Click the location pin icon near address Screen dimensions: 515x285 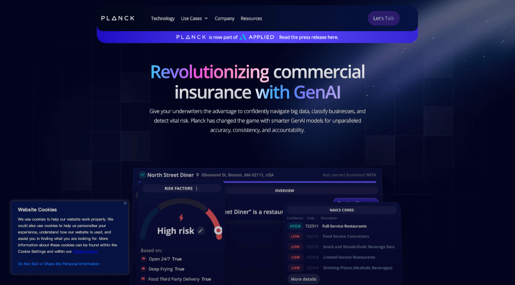197,175
